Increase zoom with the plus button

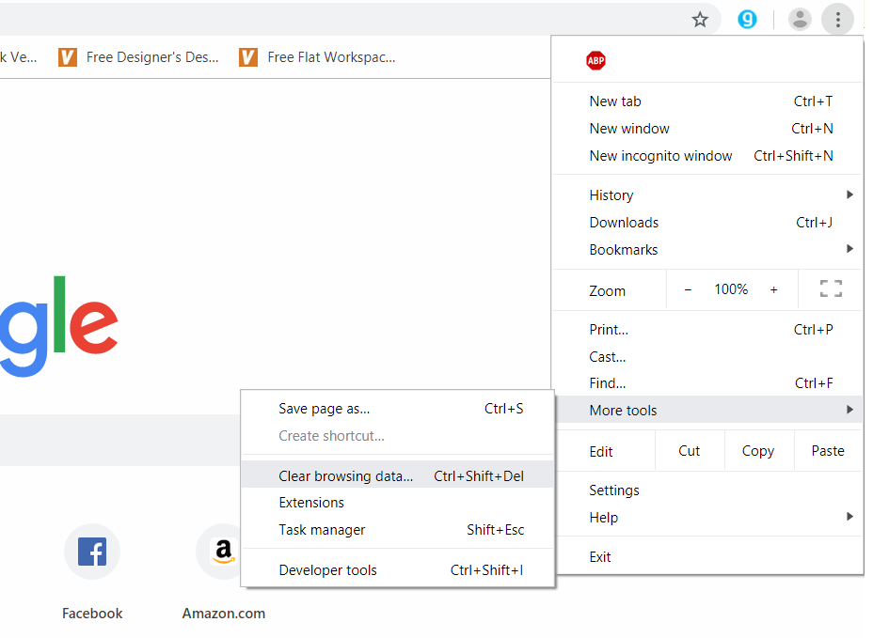(773, 289)
